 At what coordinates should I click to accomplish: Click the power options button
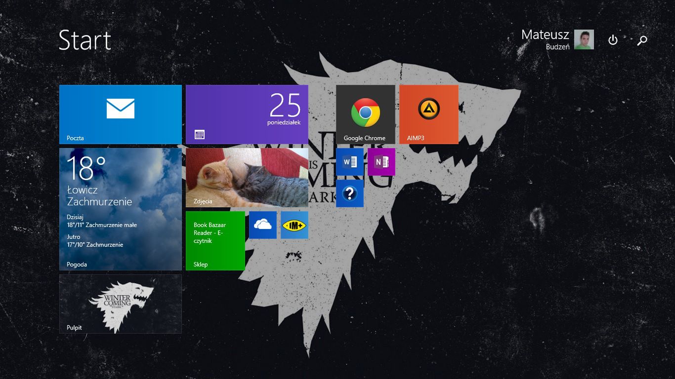point(613,40)
